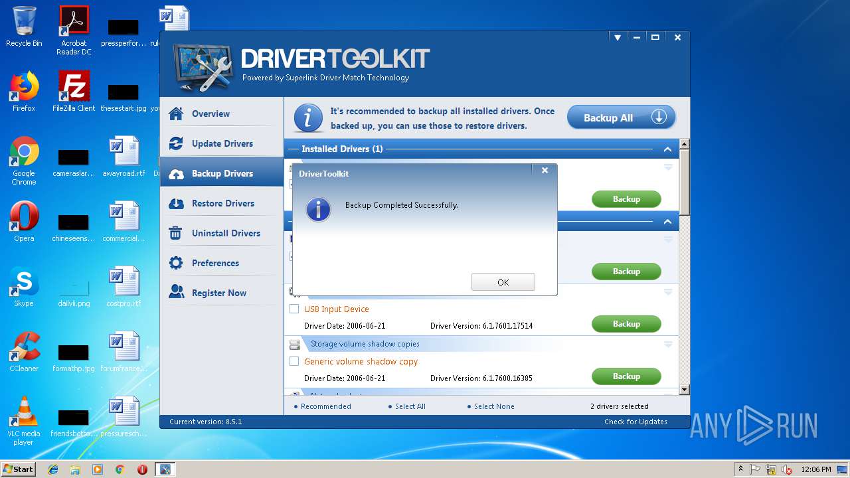This screenshot has height=478, width=850.
Task: Open Skype desktop shortcut
Action: (24, 287)
